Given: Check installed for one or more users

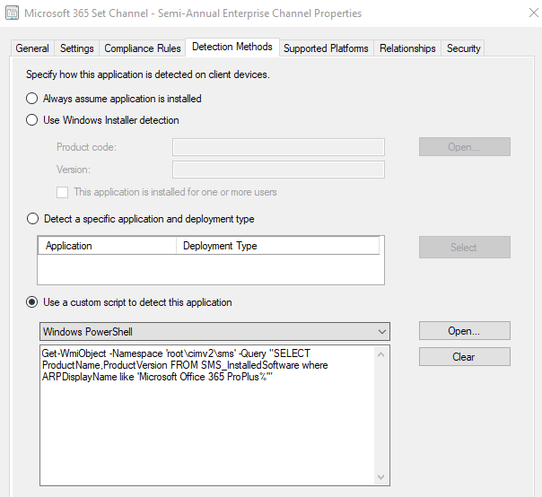Looking at the screenshot, I should coord(62,192).
